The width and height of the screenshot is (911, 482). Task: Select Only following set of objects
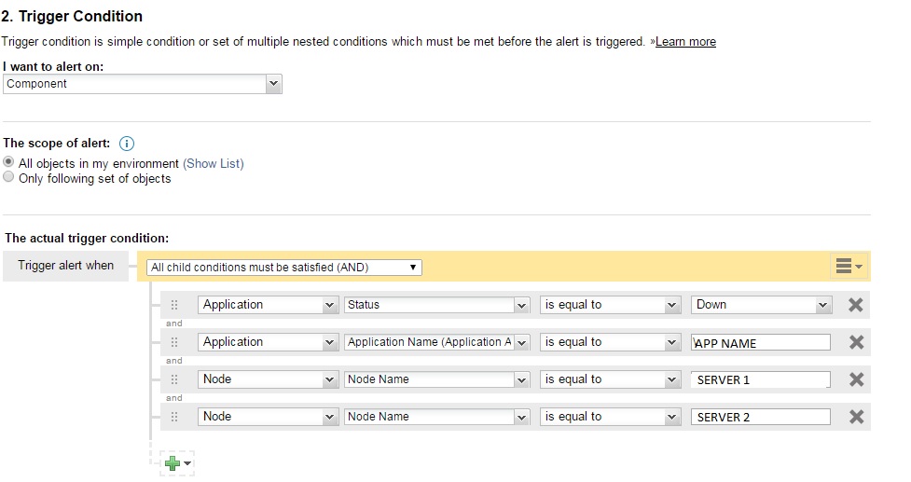(x=9, y=178)
